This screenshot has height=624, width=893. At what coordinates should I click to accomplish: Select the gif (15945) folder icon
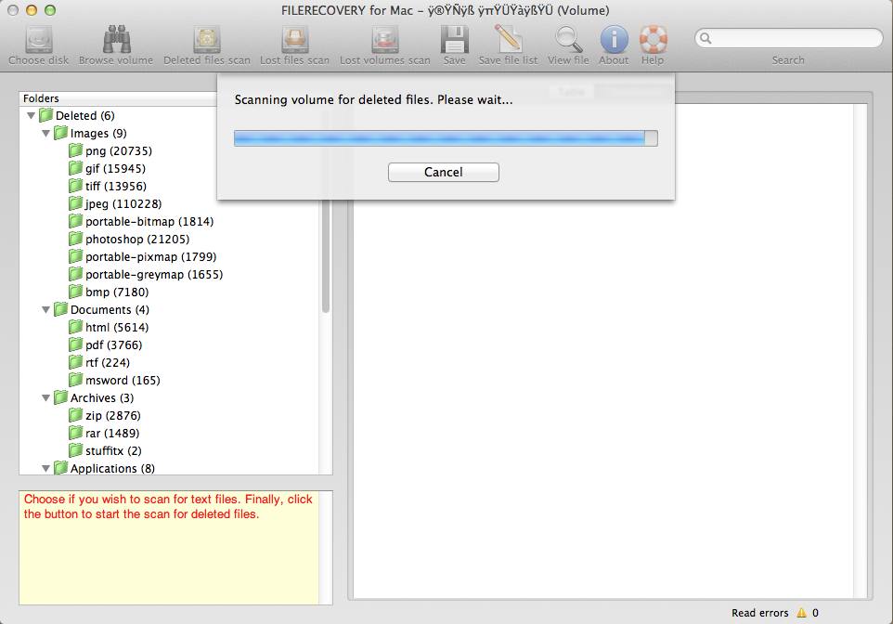[76, 168]
